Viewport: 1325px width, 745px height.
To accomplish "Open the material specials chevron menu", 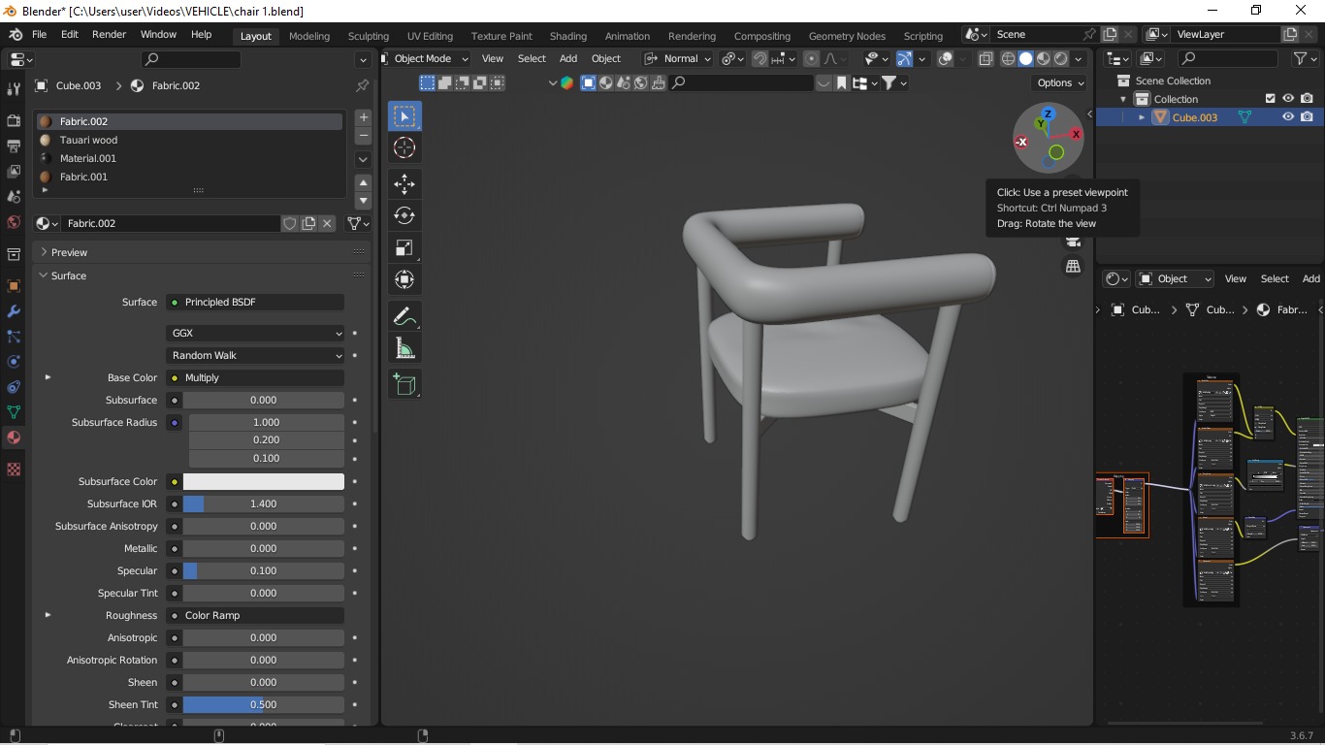I will point(364,159).
